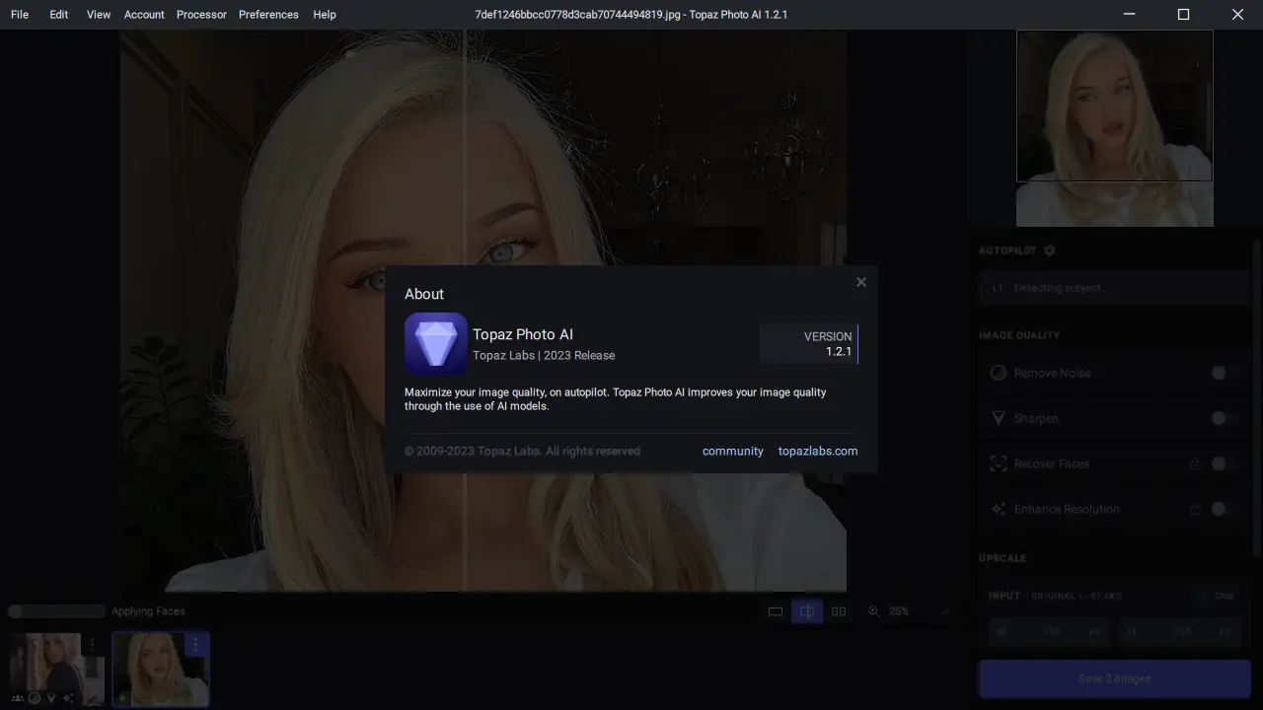This screenshot has height=710, width=1263.
Task: Click the Topaz Photo AI gem logo
Action: point(435,344)
